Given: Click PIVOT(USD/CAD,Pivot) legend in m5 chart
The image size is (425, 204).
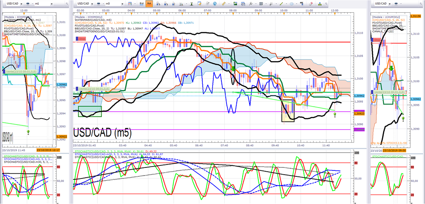Looking at the screenshot, I should coord(89,26).
